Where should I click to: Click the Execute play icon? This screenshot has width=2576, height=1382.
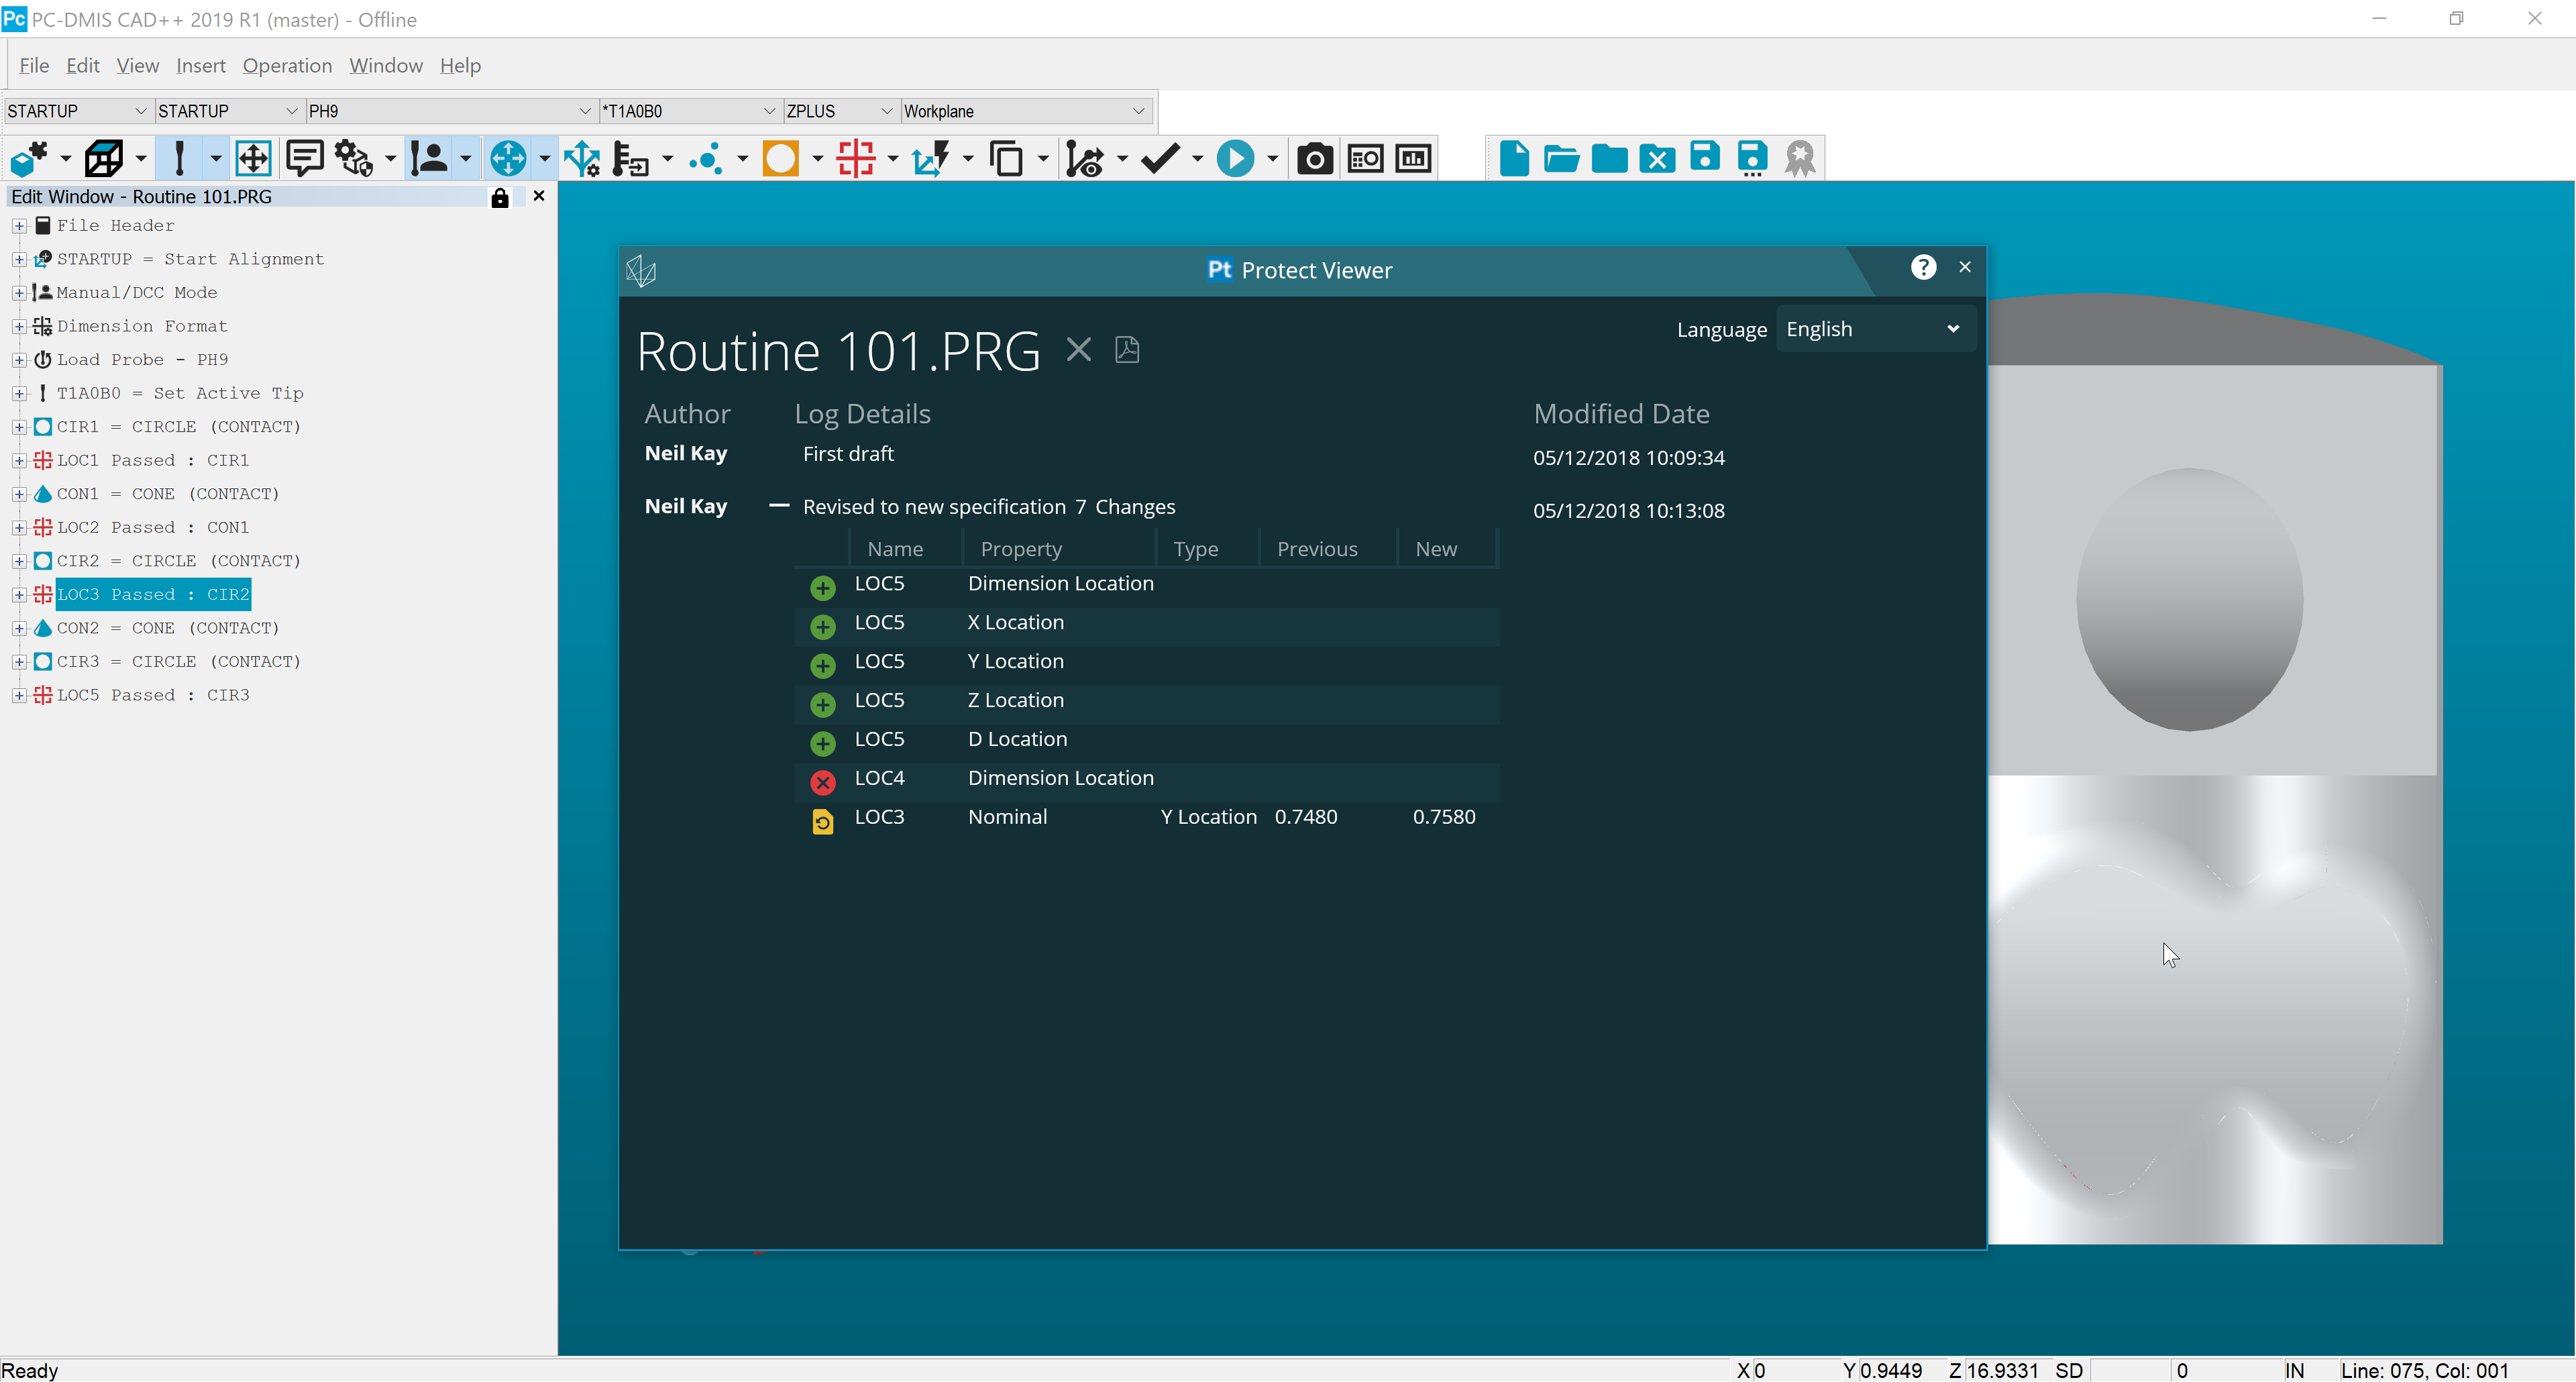click(1236, 158)
